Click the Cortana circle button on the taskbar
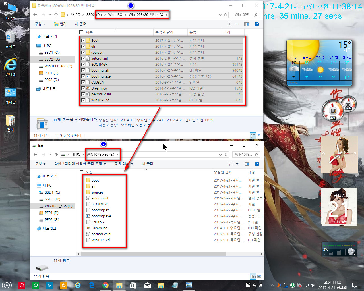Image resolution: width=364 pixels, height=291 pixels. 7,285
